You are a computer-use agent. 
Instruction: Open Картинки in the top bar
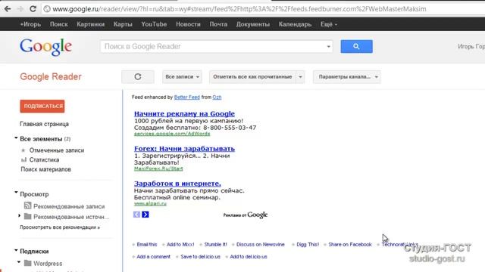pos(91,24)
